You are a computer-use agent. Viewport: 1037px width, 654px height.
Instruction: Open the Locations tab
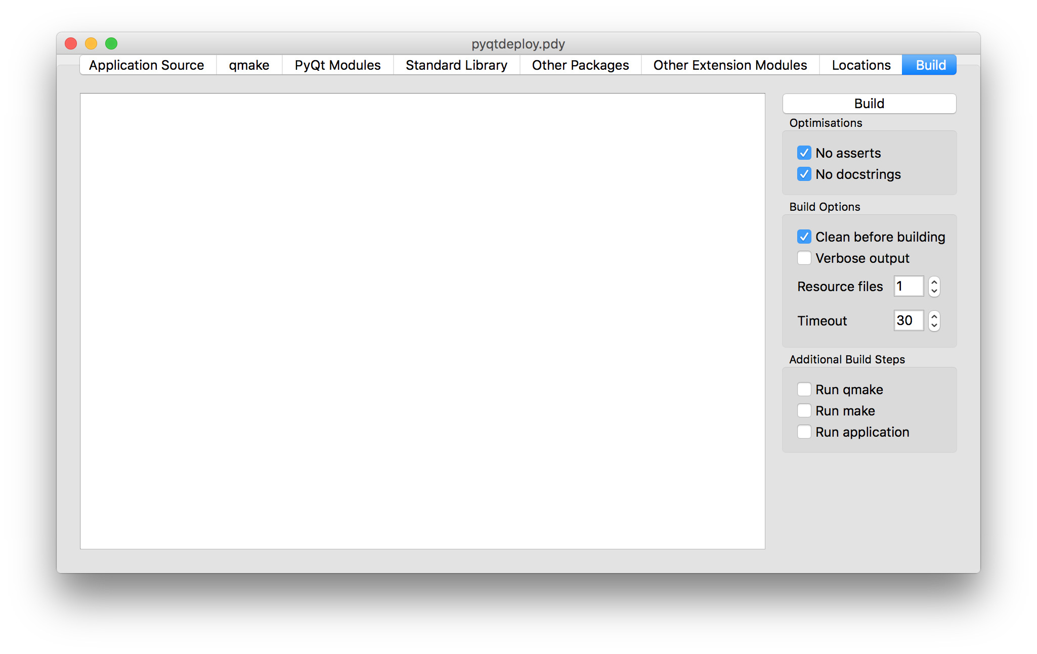point(861,65)
